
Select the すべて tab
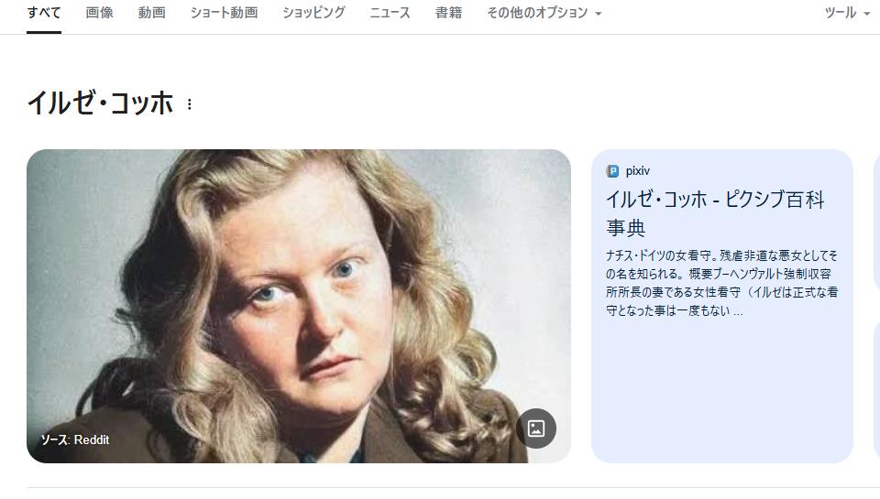point(44,12)
